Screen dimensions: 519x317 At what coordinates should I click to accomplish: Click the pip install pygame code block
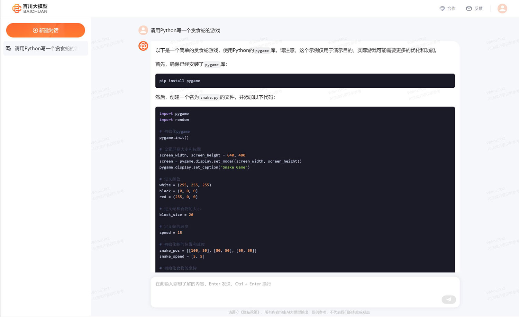(304, 81)
